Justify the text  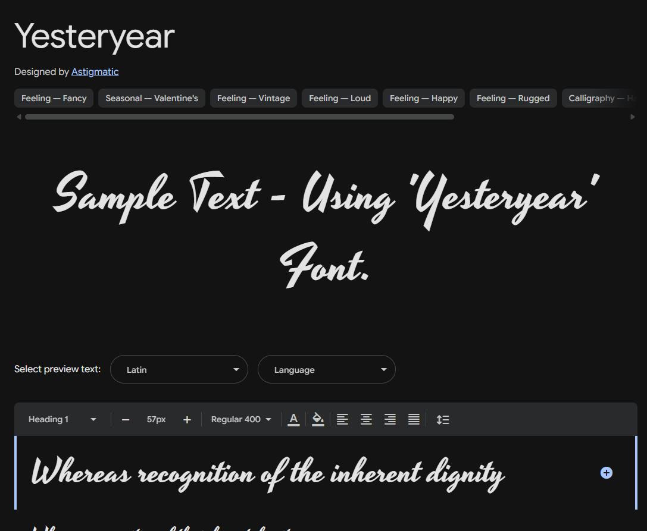(x=414, y=420)
